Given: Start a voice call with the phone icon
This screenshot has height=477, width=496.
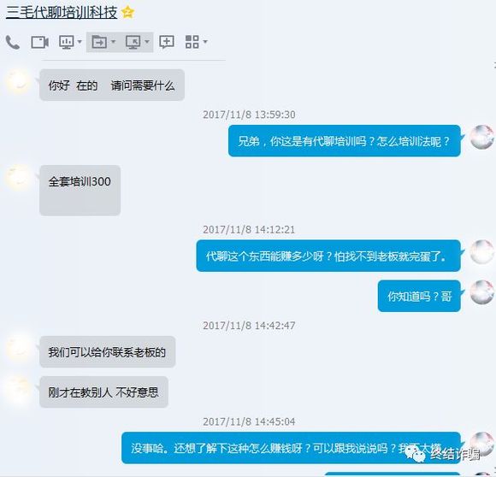Looking at the screenshot, I should 13,42.
